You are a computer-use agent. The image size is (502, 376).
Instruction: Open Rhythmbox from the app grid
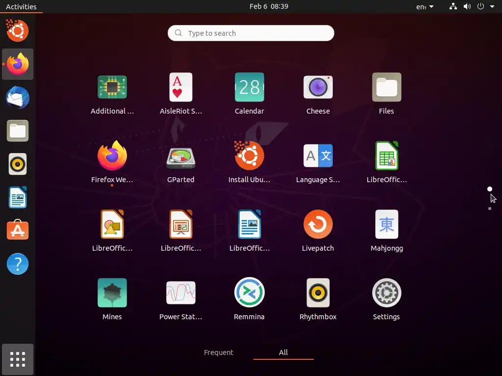318,293
